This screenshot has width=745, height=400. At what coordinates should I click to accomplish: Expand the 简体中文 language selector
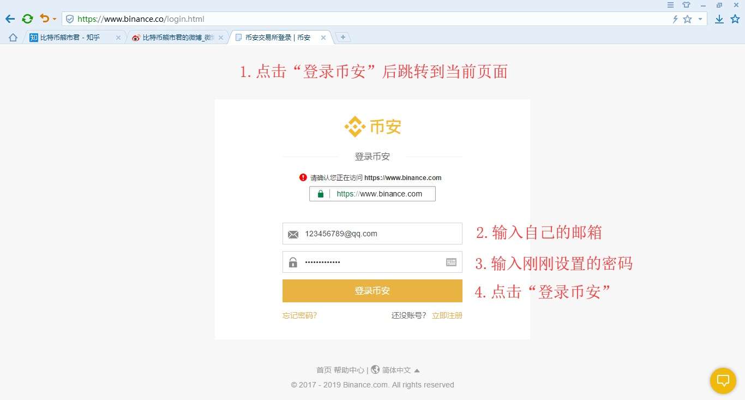pyautogui.click(x=401, y=370)
